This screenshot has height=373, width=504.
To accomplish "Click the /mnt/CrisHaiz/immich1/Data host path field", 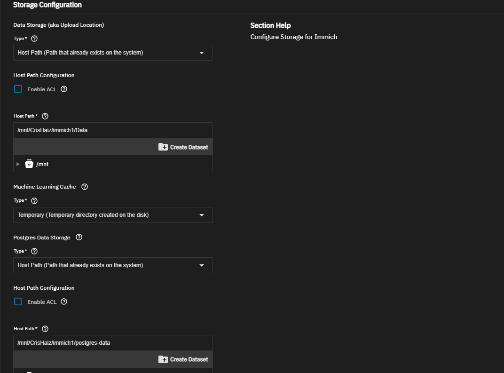I will click(113, 130).
